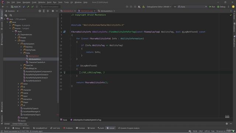236x133 pixels.
Task: Collapse the Public folder
Action: [15, 41]
